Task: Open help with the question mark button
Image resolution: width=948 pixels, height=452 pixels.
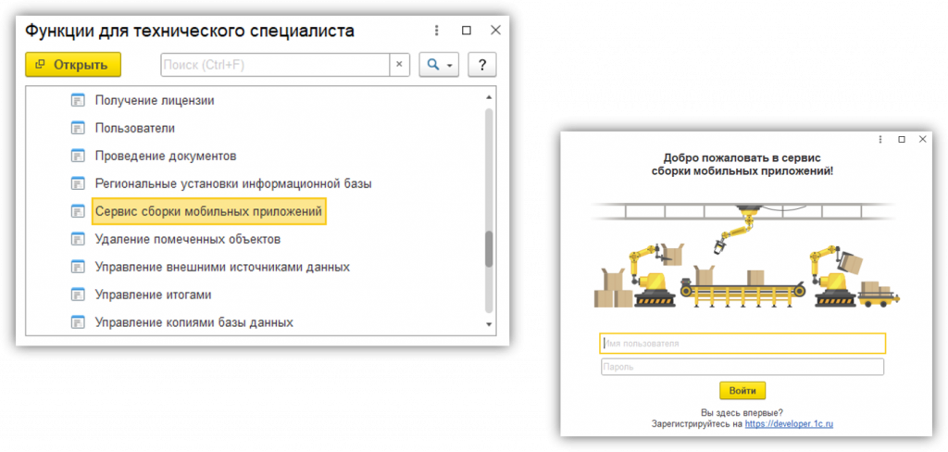Action: coord(481,65)
